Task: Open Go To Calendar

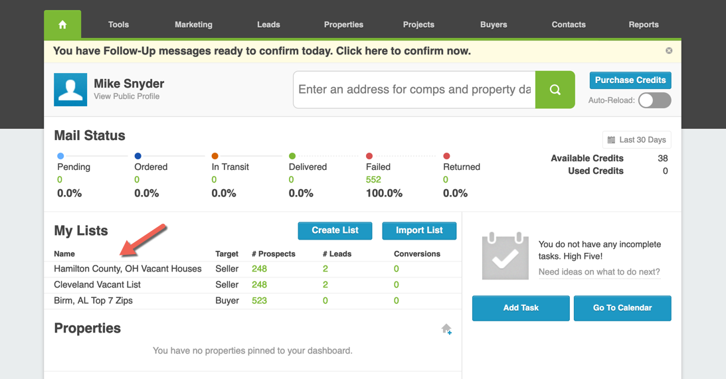Action: pos(622,308)
